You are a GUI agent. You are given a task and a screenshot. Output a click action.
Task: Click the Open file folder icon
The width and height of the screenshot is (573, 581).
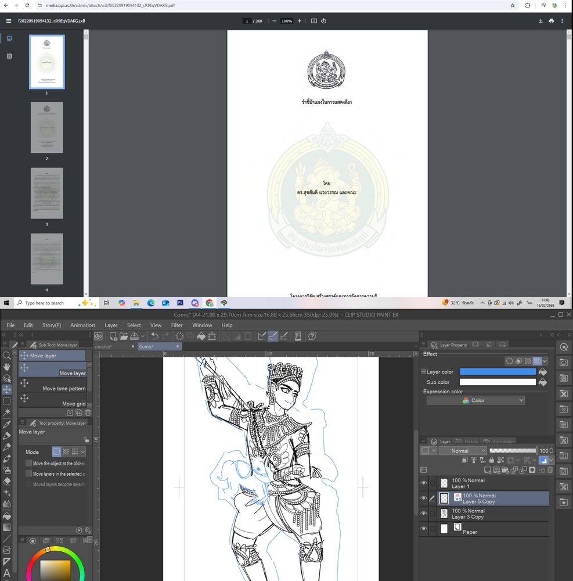pos(124,336)
